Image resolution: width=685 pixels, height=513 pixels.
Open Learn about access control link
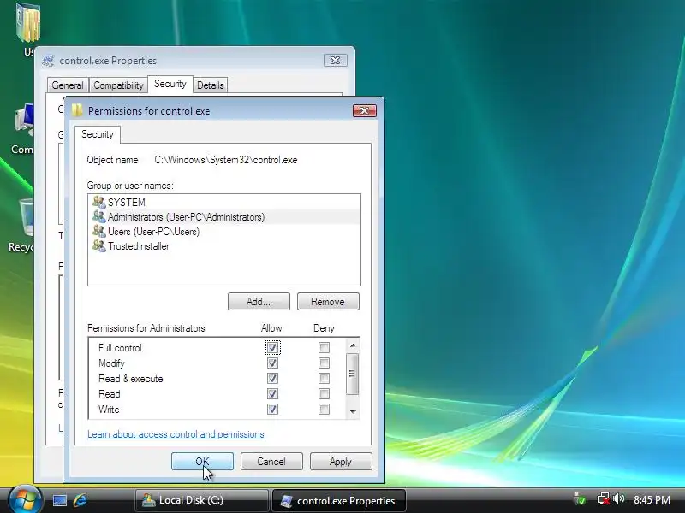(x=176, y=434)
